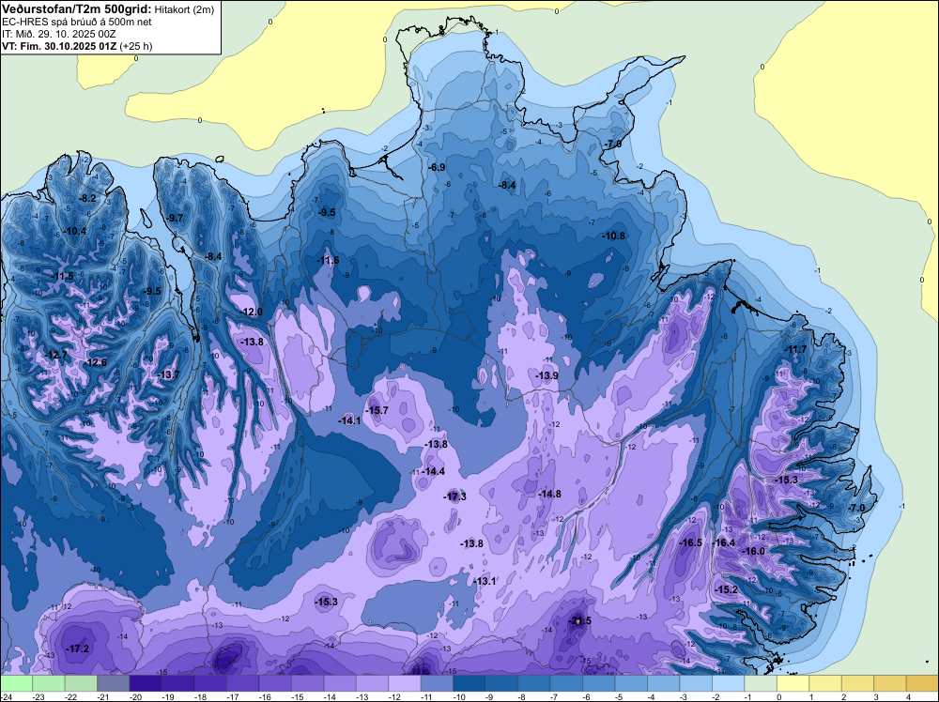
Task: Click the -12.6 temperature value
Action: pos(96,362)
